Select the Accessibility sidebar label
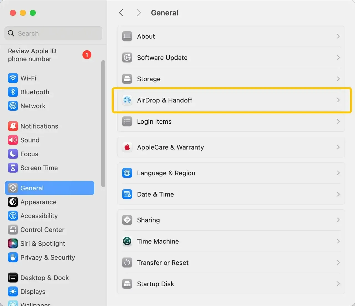The width and height of the screenshot is (355, 306). tap(39, 216)
